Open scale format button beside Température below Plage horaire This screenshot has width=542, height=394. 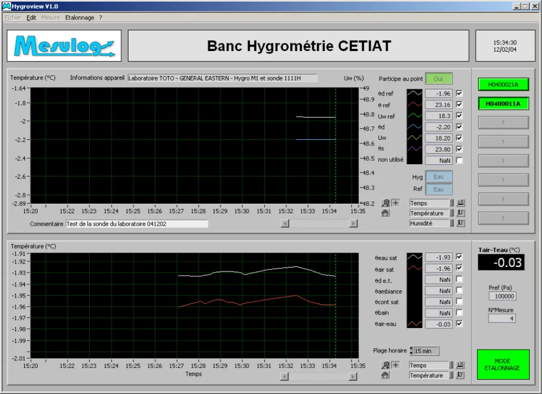[451, 375]
